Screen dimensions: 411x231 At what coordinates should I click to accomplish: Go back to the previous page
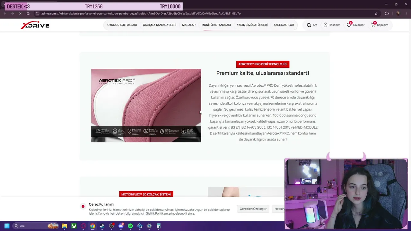tap(5, 13)
